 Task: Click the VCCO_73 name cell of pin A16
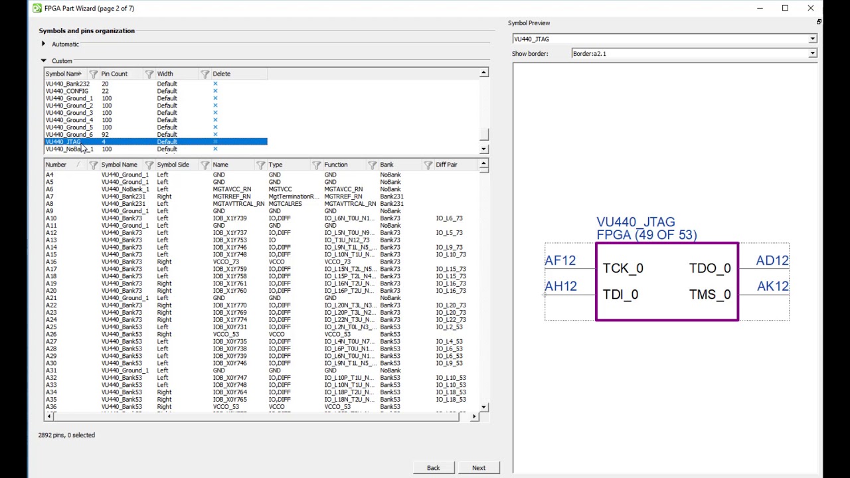(x=226, y=262)
